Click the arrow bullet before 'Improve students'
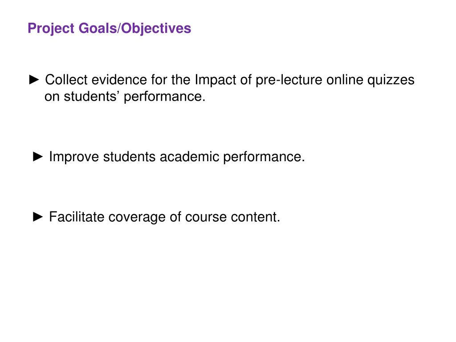The width and height of the screenshot is (456, 342). pyautogui.click(x=38, y=157)
